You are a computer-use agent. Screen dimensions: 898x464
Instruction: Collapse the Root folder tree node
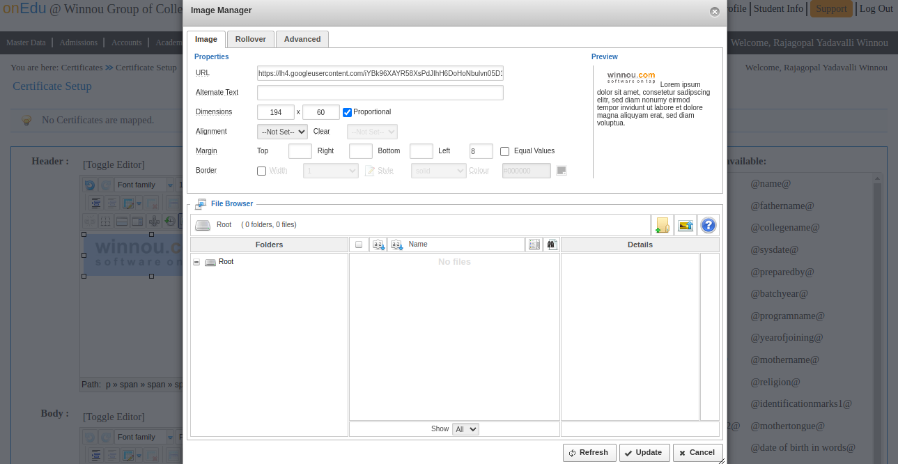[196, 262]
